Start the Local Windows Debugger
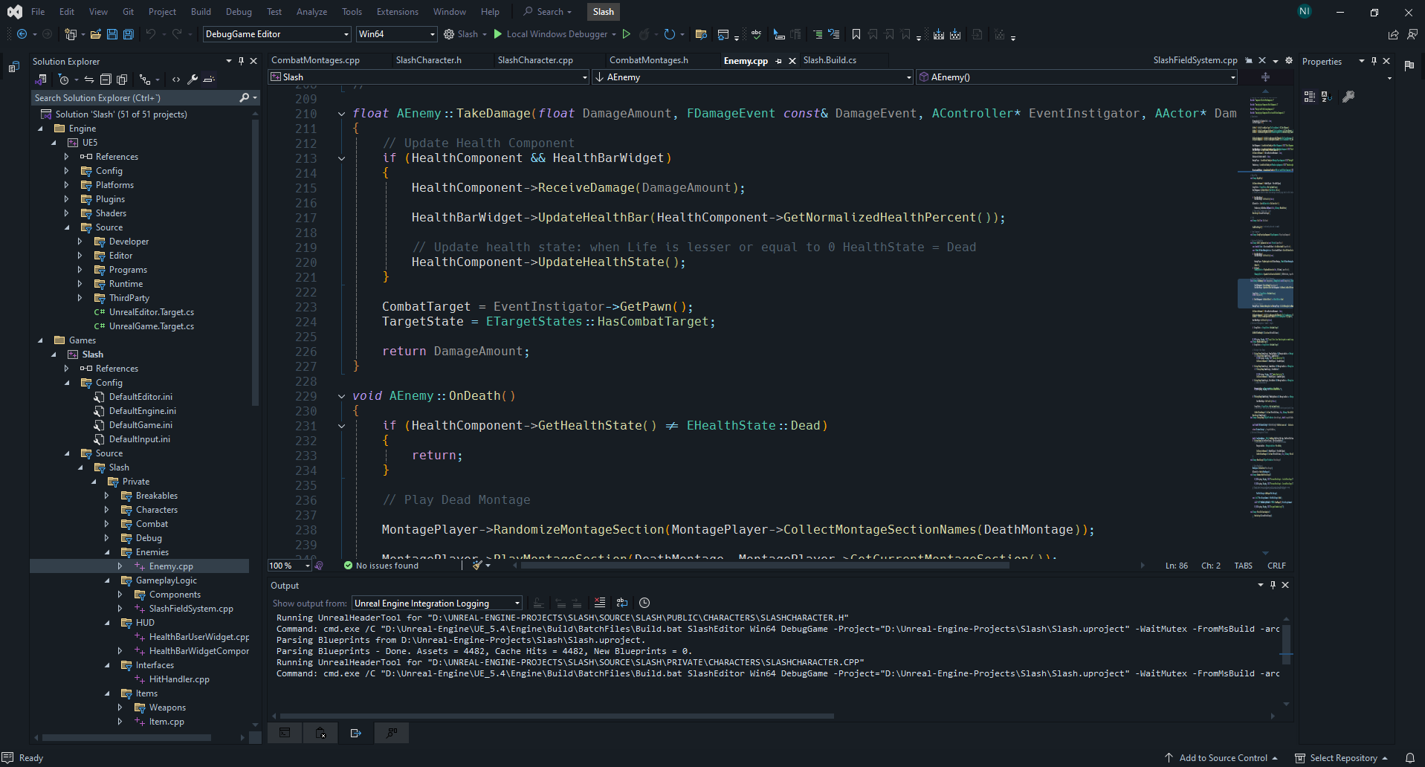1425x767 pixels. pyautogui.click(x=550, y=34)
